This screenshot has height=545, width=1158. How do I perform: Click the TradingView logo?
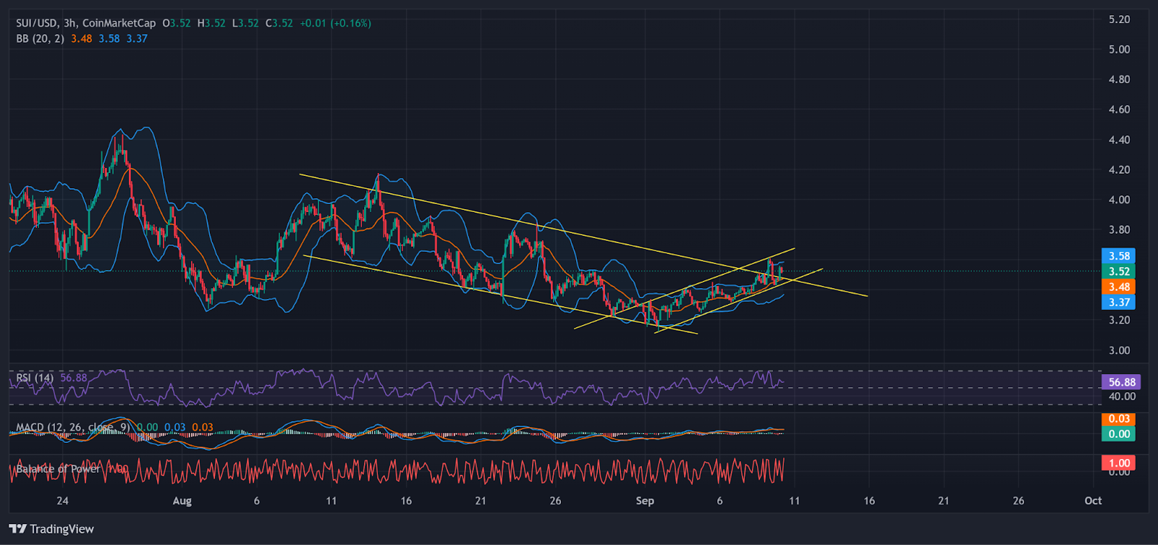click(51, 529)
